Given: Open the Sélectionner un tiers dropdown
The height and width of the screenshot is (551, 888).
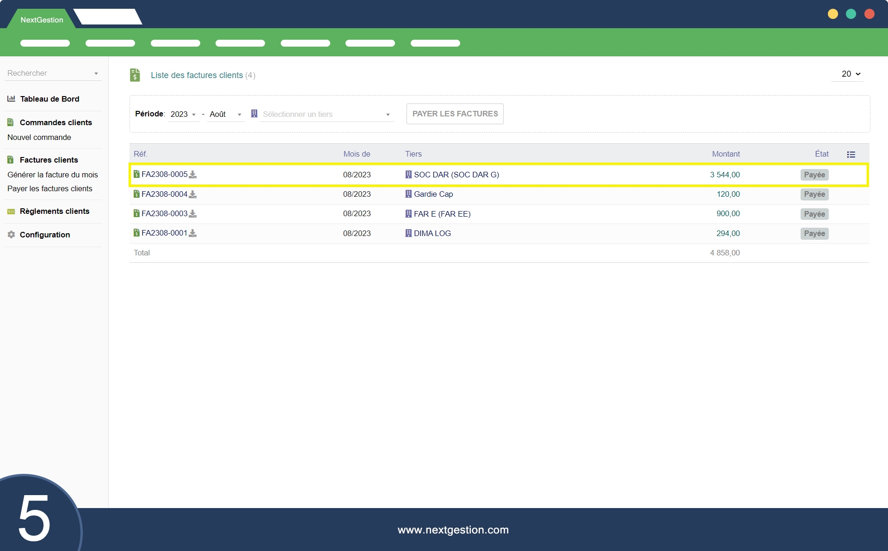Looking at the screenshot, I should (326, 114).
